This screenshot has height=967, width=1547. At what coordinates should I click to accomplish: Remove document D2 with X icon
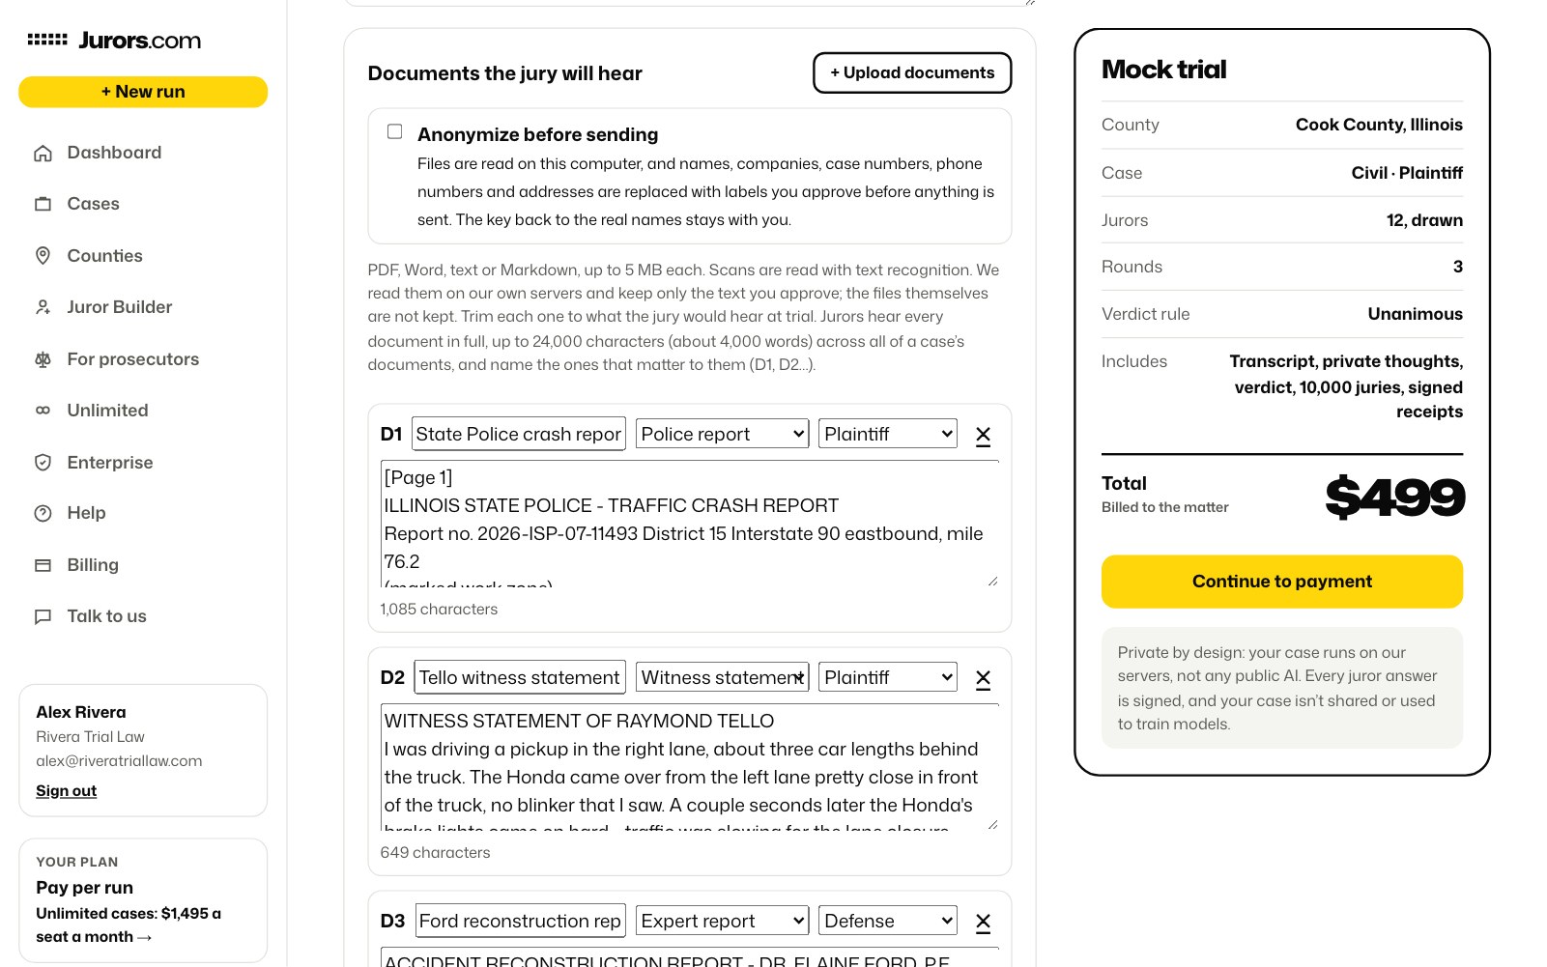983,678
